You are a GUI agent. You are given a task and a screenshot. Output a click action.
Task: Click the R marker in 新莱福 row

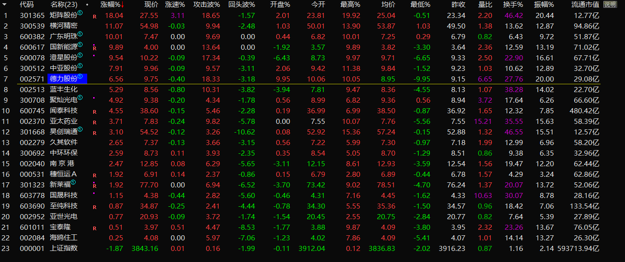(95, 186)
